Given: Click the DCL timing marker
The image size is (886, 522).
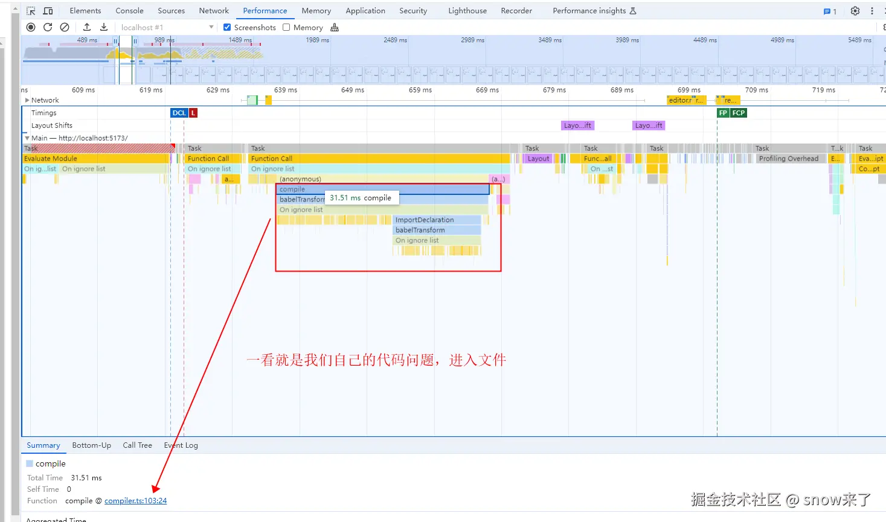Looking at the screenshot, I should 179,113.
